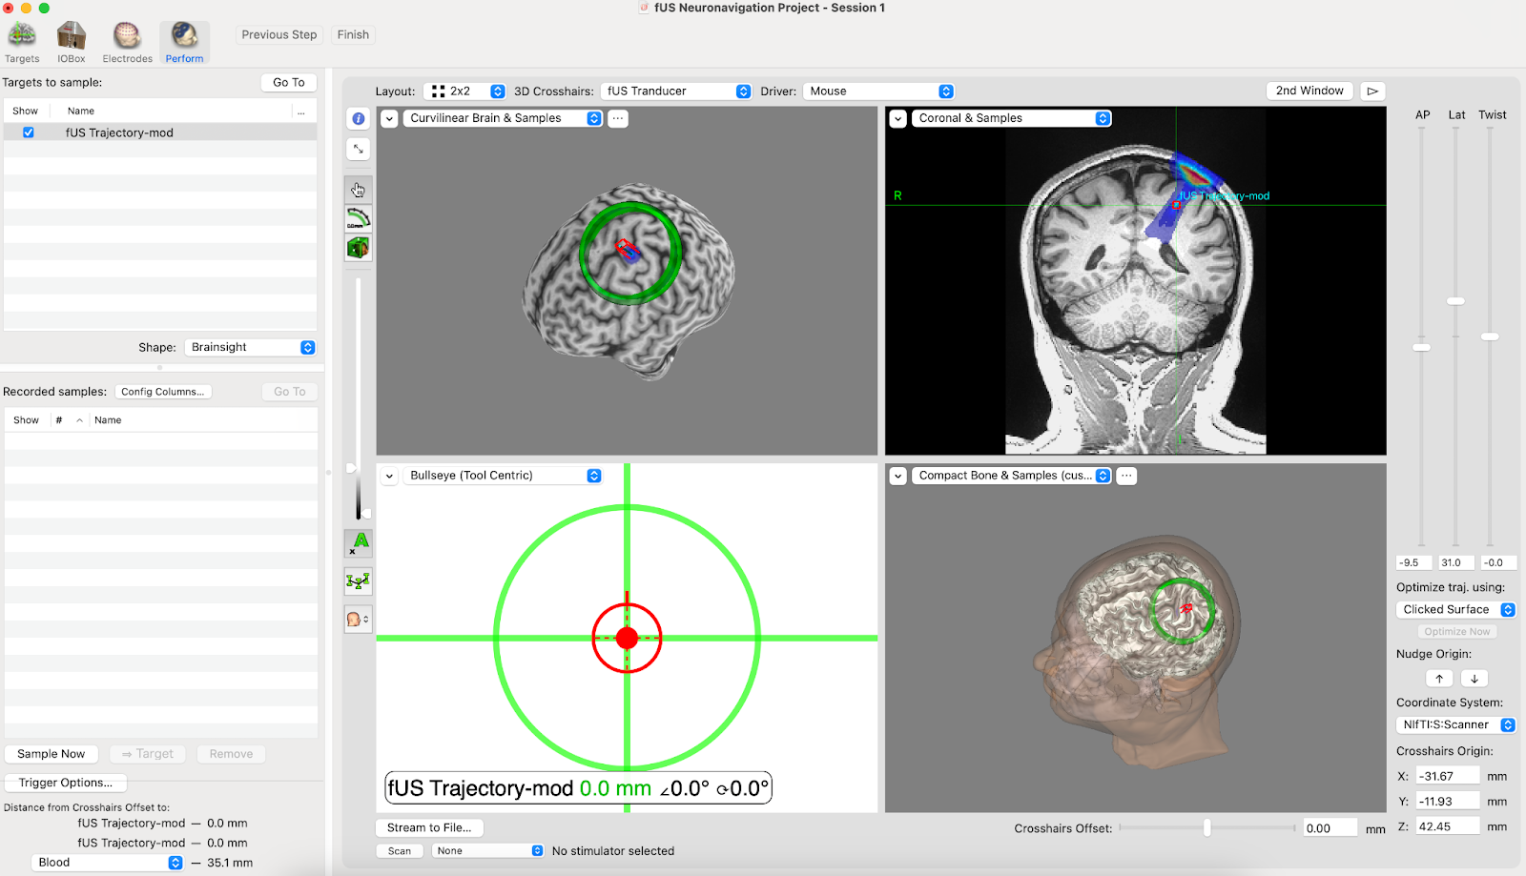This screenshot has width=1526, height=876.
Task: Switch to the Targets tab
Action: [22, 44]
